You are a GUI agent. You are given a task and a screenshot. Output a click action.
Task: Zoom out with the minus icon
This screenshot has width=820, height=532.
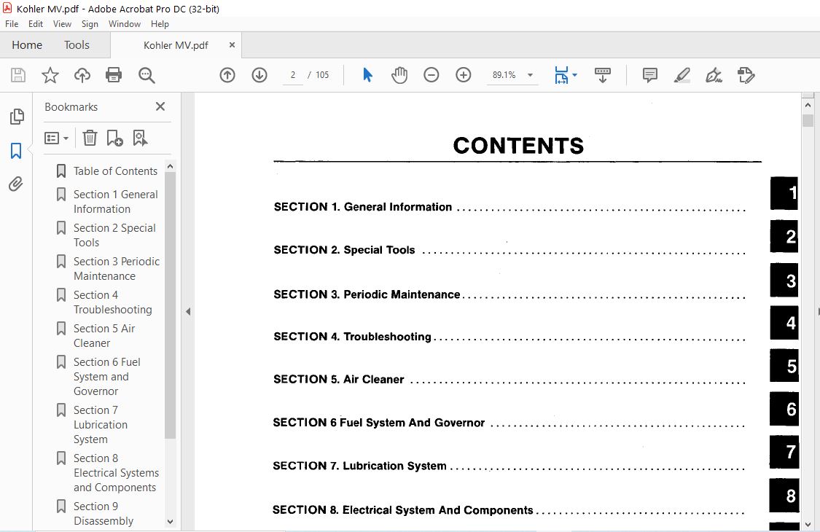(432, 75)
